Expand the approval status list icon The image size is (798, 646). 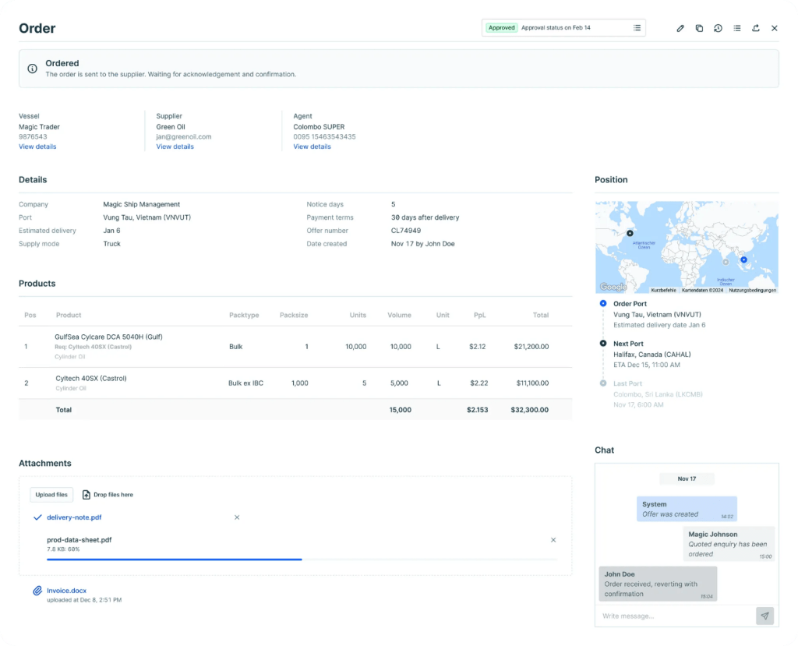click(637, 28)
